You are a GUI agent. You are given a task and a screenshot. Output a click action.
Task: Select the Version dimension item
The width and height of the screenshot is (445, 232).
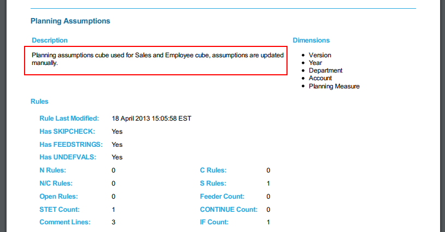point(320,55)
